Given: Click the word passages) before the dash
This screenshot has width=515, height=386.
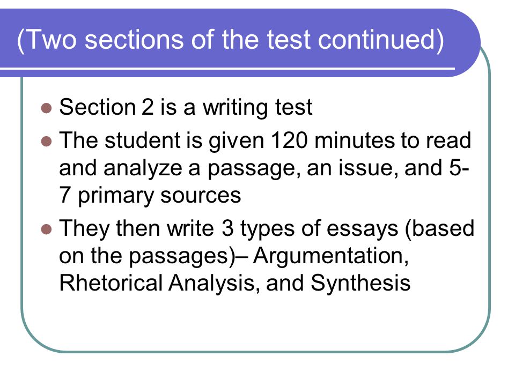Looking at the screenshot, I should [182, 257].
